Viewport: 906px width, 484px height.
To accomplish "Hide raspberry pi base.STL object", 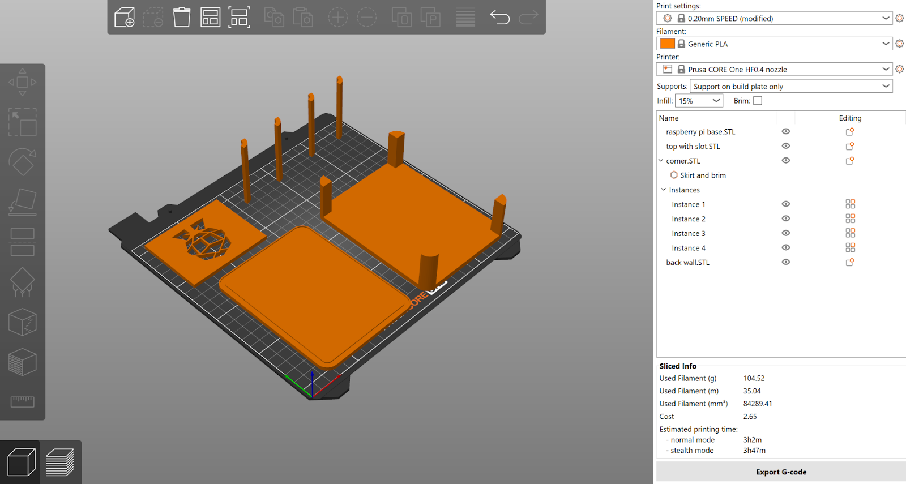I will pyautogui.click(x=786, y=131).
